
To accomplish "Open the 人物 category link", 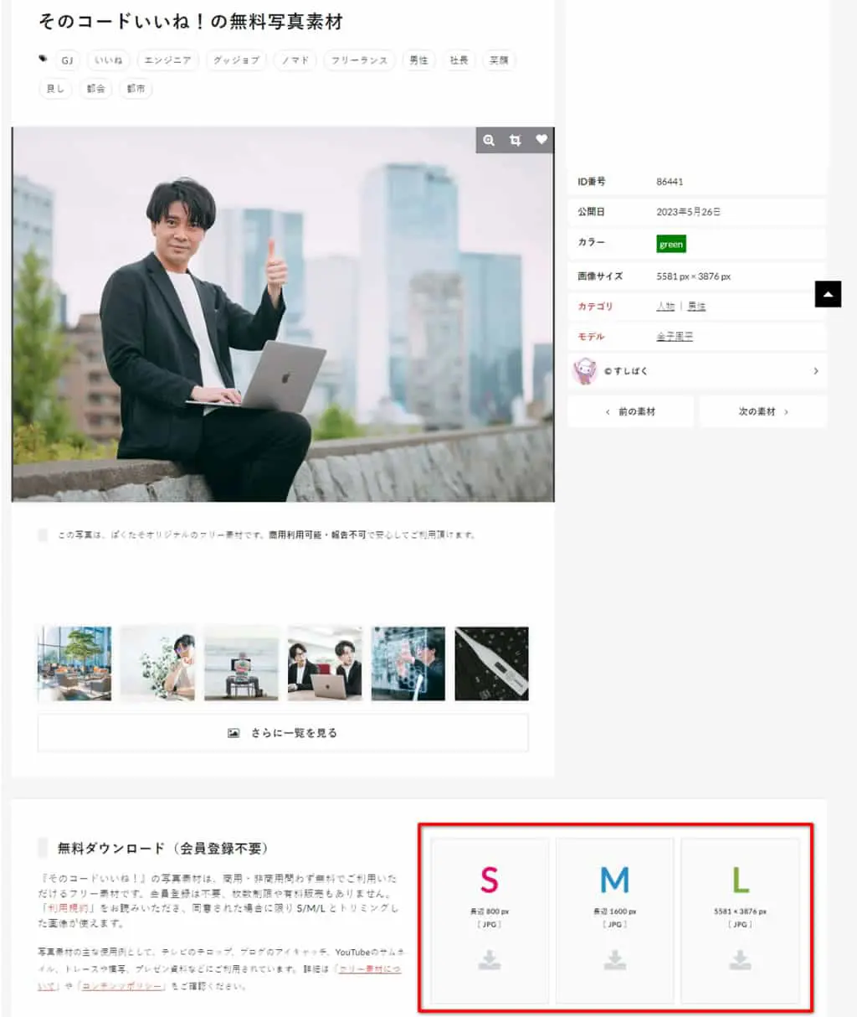I will coord(665,307).
